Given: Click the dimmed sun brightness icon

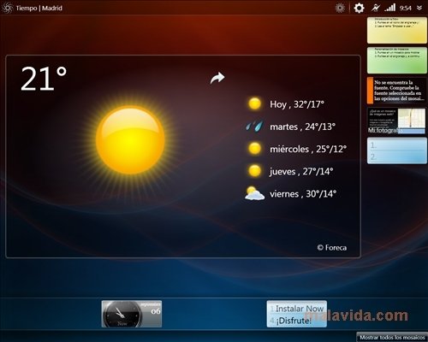Looking at the screenshot, I should (340, 8).
